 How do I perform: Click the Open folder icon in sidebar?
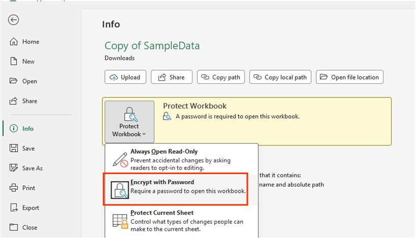[14, 81]
